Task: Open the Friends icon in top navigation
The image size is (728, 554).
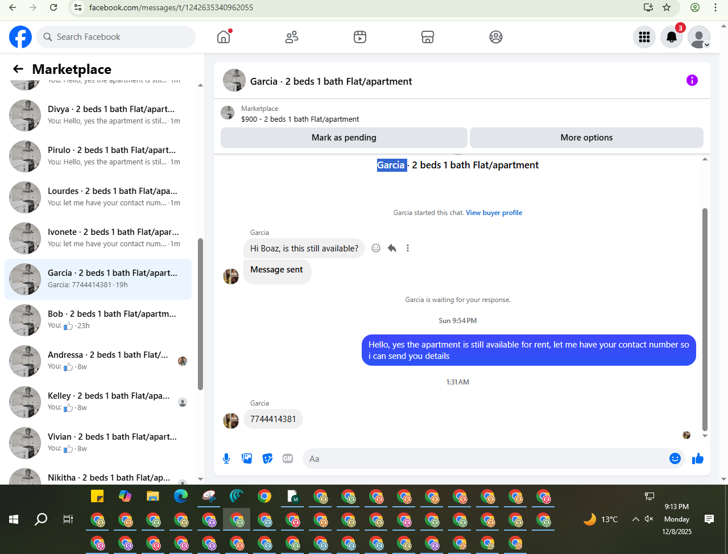Action: pyautogui.click(x=292, y=37)
